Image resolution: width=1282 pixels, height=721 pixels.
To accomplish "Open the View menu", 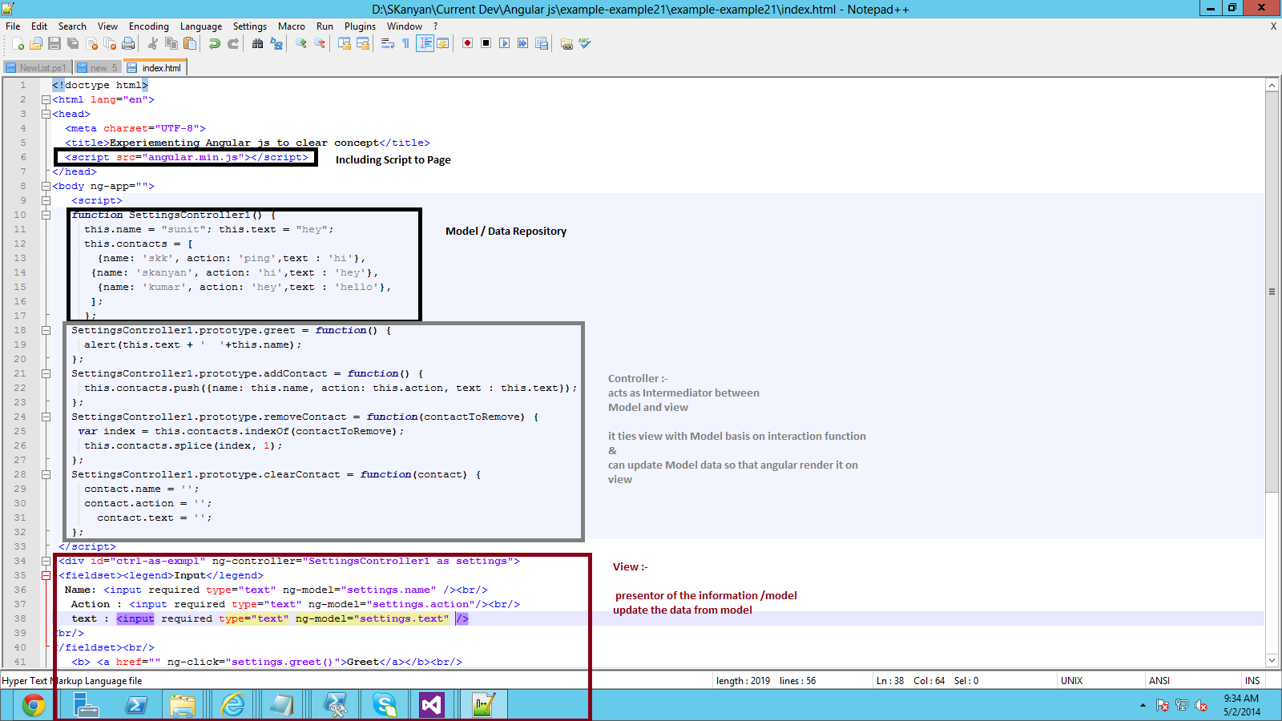I will point(107,26).
